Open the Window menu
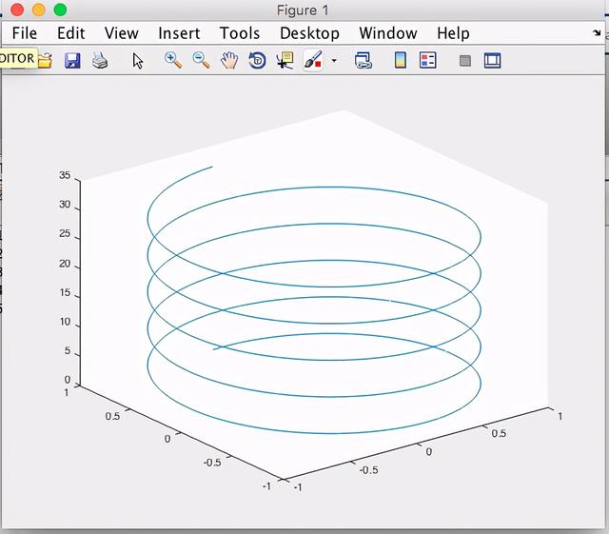The image size is (609, 534). point(388,33)
